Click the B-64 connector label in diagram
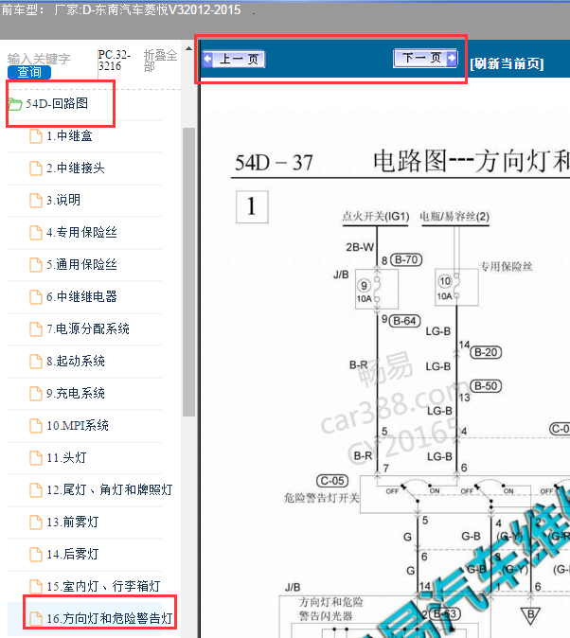The width and height of the screenshot is (570, 638). 404,321
